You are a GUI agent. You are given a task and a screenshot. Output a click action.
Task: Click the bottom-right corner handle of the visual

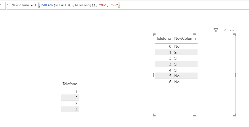point(235,115)
